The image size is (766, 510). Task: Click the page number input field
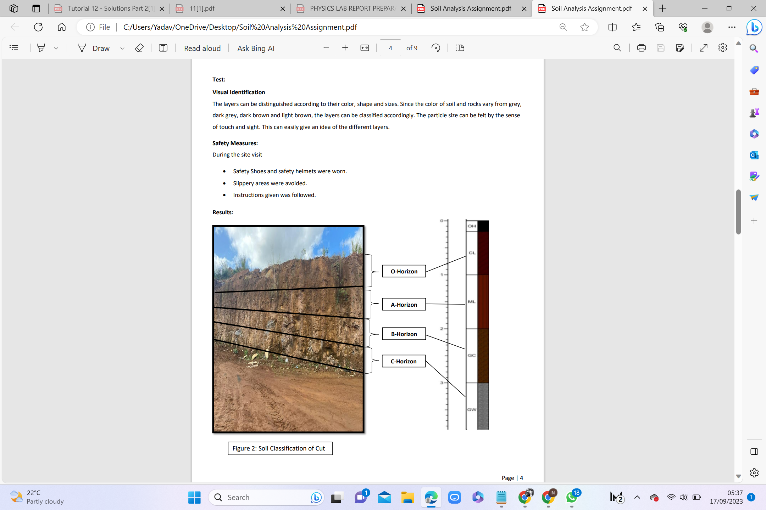point(390,48)
